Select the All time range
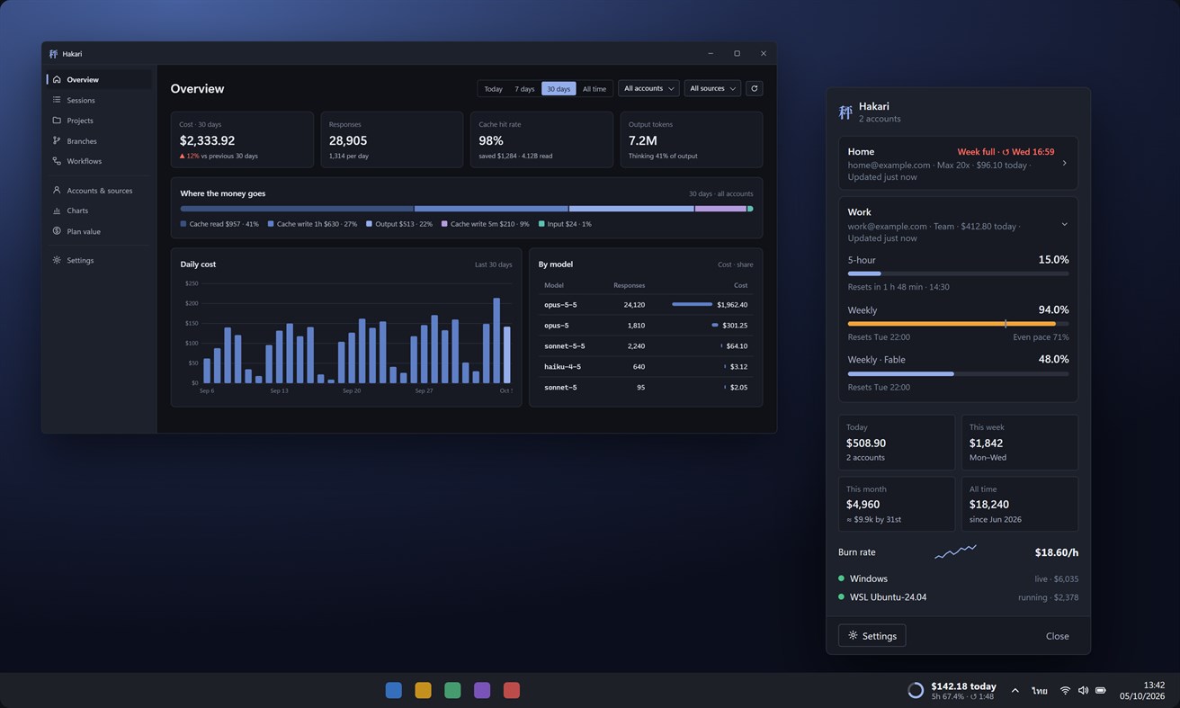 [594, 89]
